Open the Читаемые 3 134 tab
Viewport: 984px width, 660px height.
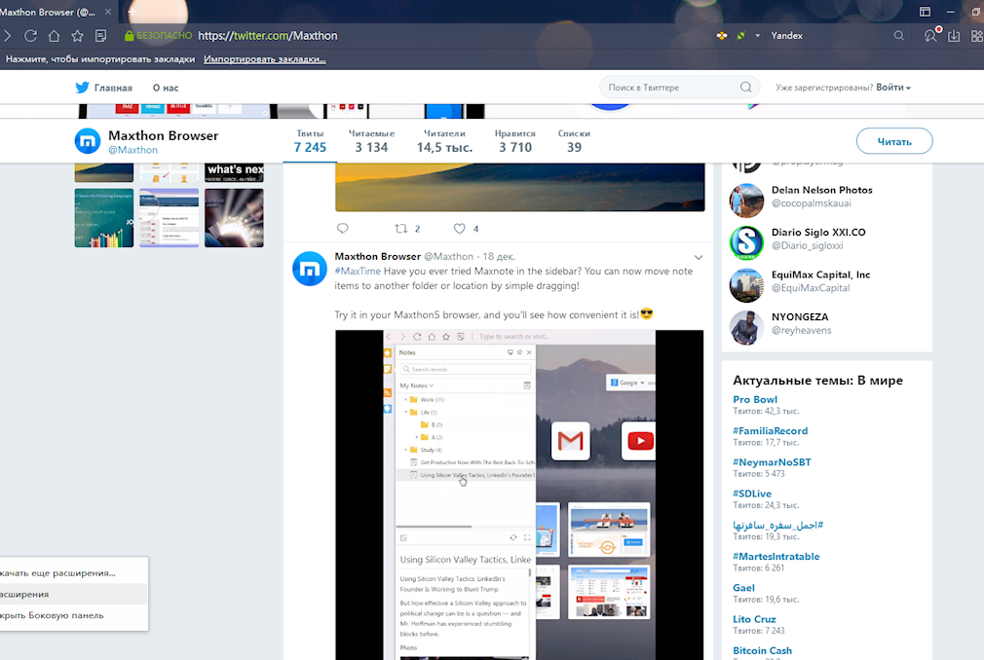tap(371, 142)
